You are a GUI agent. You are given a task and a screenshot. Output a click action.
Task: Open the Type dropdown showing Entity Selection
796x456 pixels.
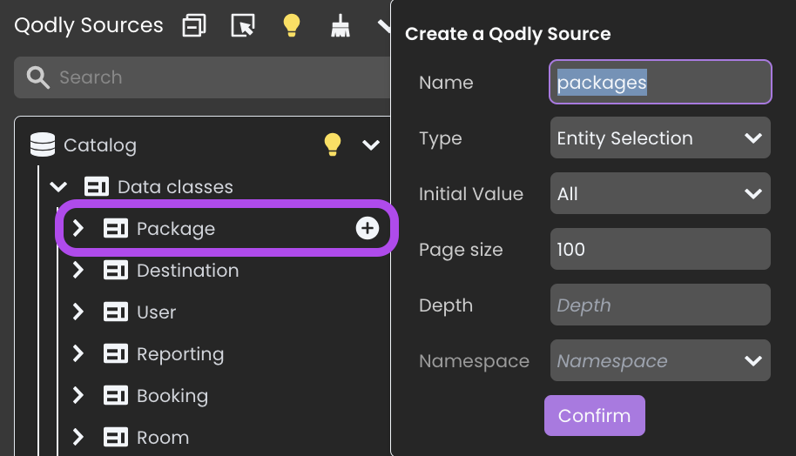tap(660, 138)
